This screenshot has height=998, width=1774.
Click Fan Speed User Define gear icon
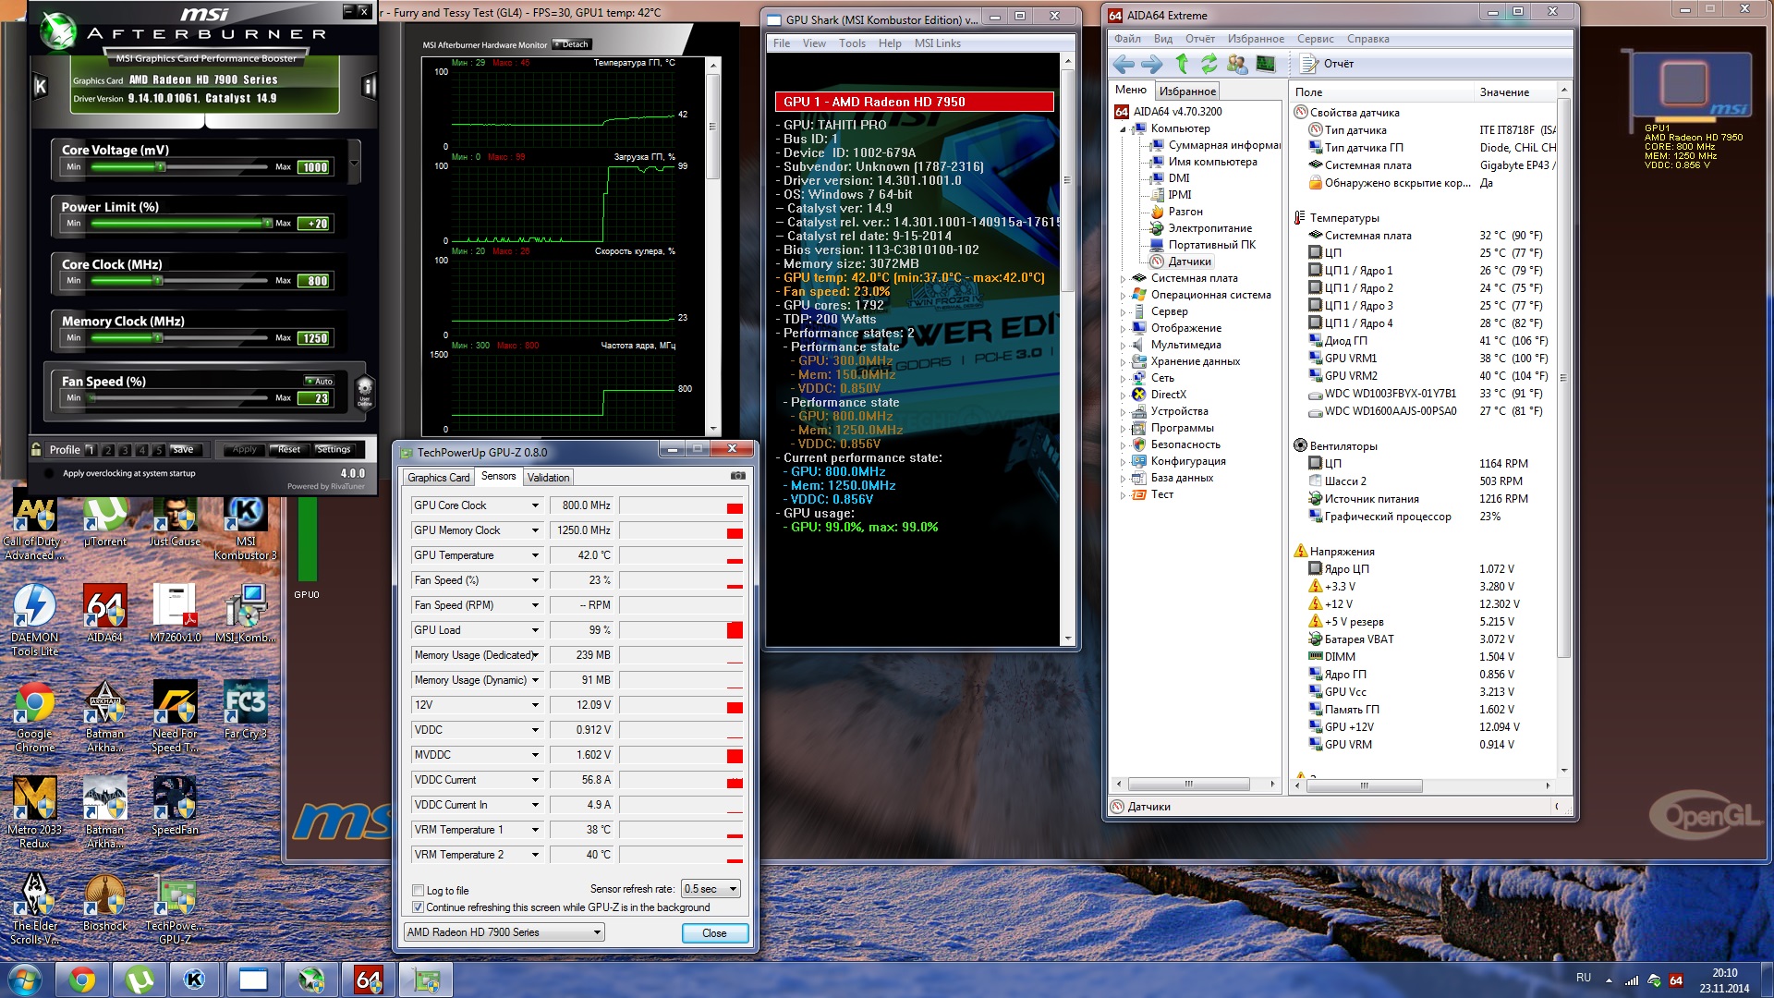[365, 390]
